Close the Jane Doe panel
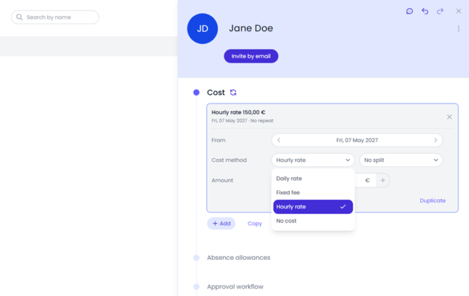The image size is (469, 296). click(x=458, y=11)
